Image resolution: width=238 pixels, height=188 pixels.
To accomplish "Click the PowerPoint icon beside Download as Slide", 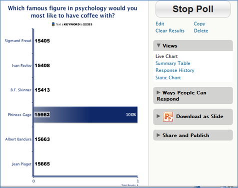I will click(x=168, y=116).
